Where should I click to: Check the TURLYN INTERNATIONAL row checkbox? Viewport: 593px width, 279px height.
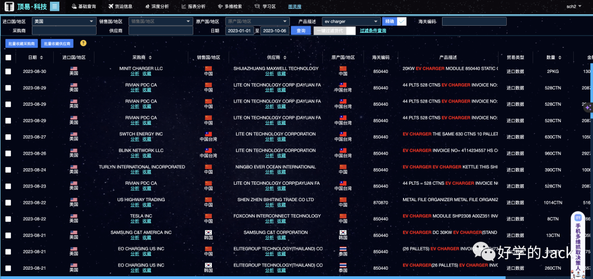click(x=8, y=169)
